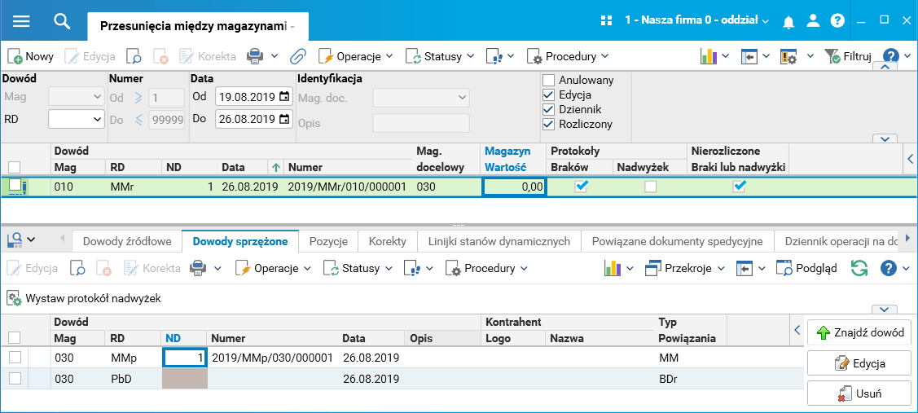Click Filtruj in the top toolbar
Image resolution: width=918 pixels, height=413 pixels.
tap(848, 56)
